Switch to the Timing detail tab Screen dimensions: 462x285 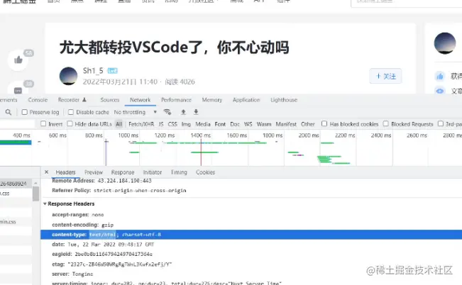click(179, 172)
